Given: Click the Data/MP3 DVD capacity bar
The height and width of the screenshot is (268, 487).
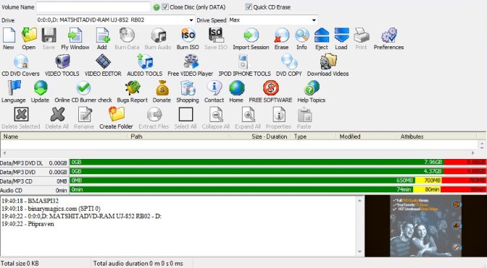Looking at the screenshot, I should pos(278,171).
